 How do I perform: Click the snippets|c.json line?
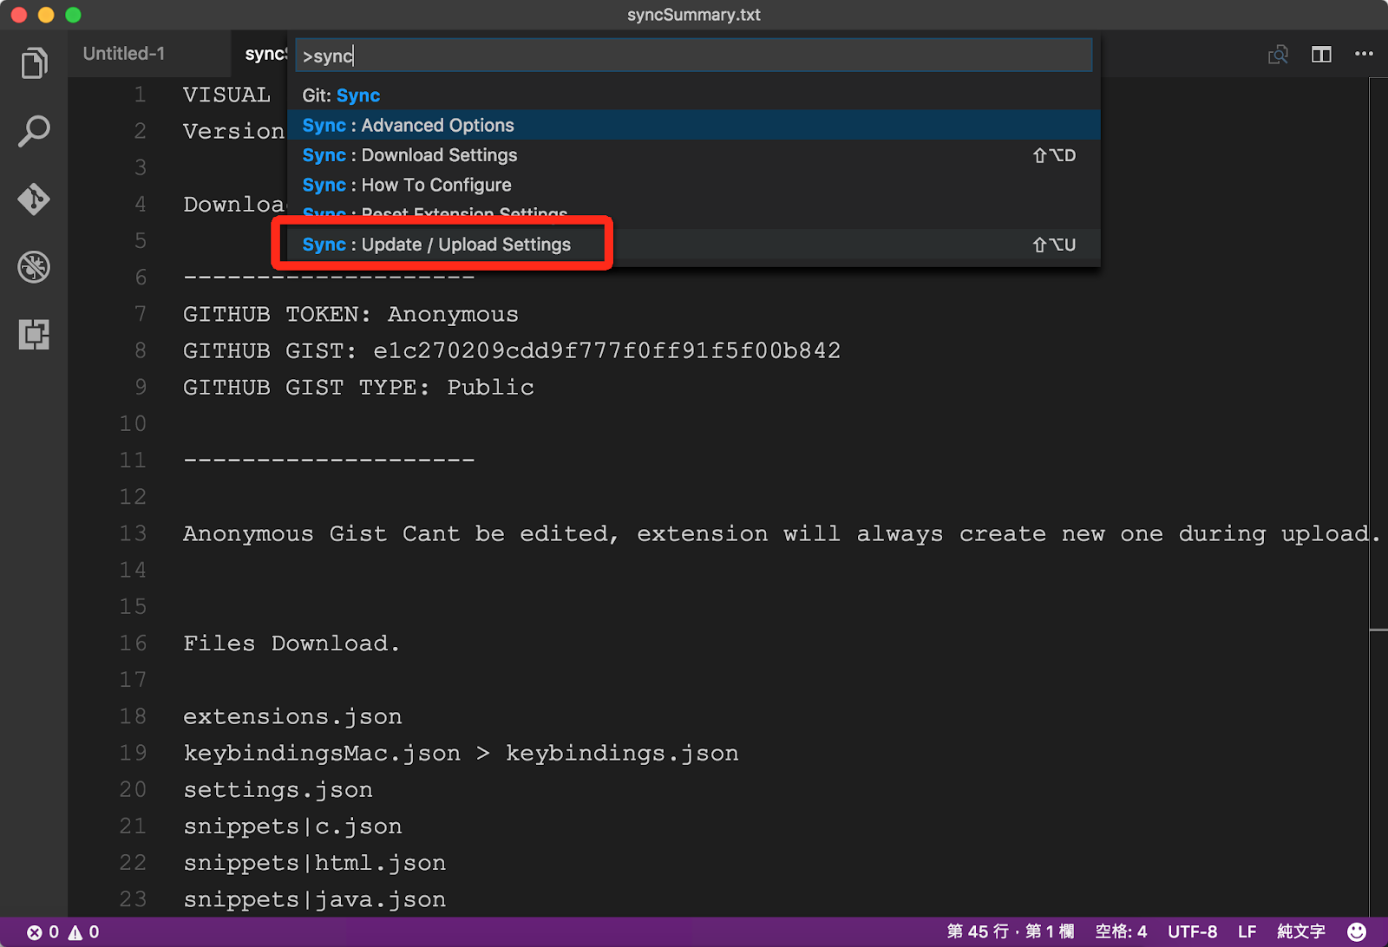pos(292,826)
